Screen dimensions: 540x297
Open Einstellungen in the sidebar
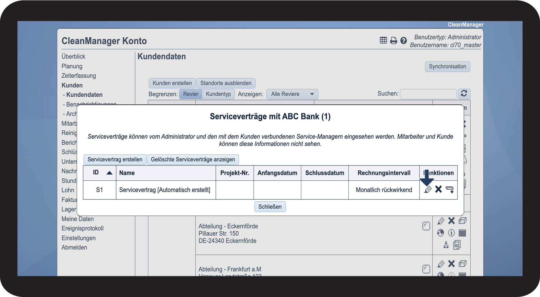[79, 238]
